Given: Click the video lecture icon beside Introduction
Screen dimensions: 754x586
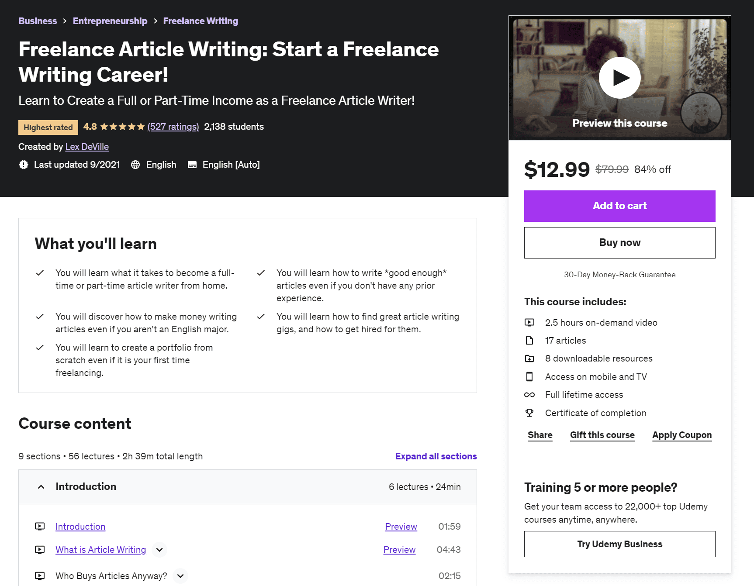Looking at the screenshot, I should click(x=40, y=527).
